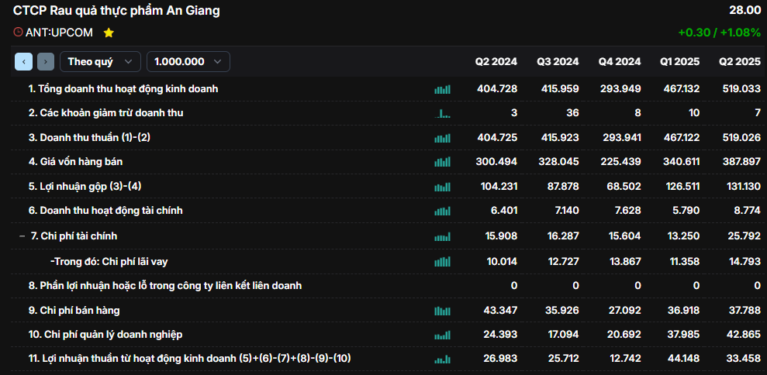Viewport: 767px width, 375px height.
Task: Click selling expense value 43.347
Action: [501, 311]
